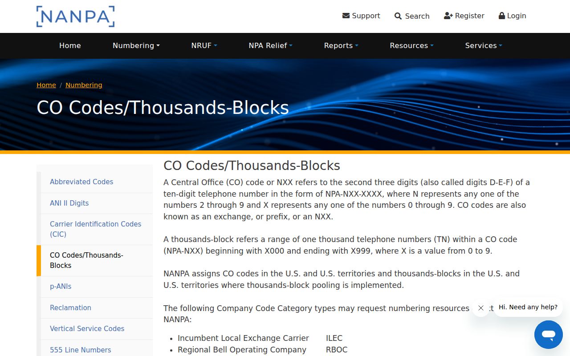Click the Search magnifier icon

click(398, 16)
